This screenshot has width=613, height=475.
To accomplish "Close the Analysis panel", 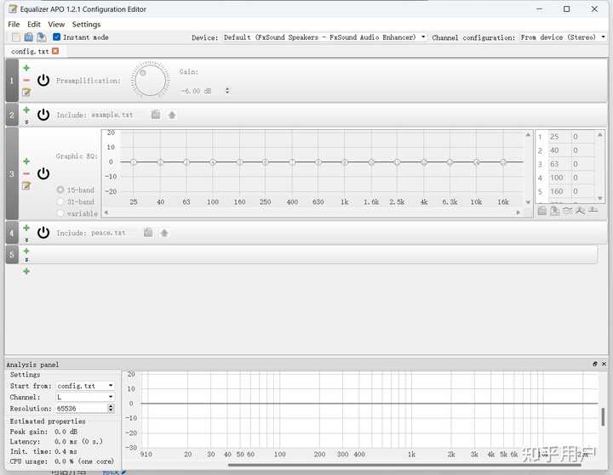I will click(x=604, y=364).
